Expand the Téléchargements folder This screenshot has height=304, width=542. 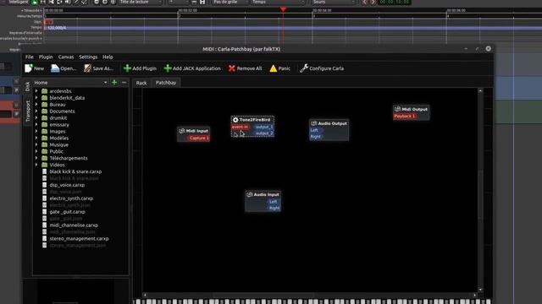coord(36,158)
